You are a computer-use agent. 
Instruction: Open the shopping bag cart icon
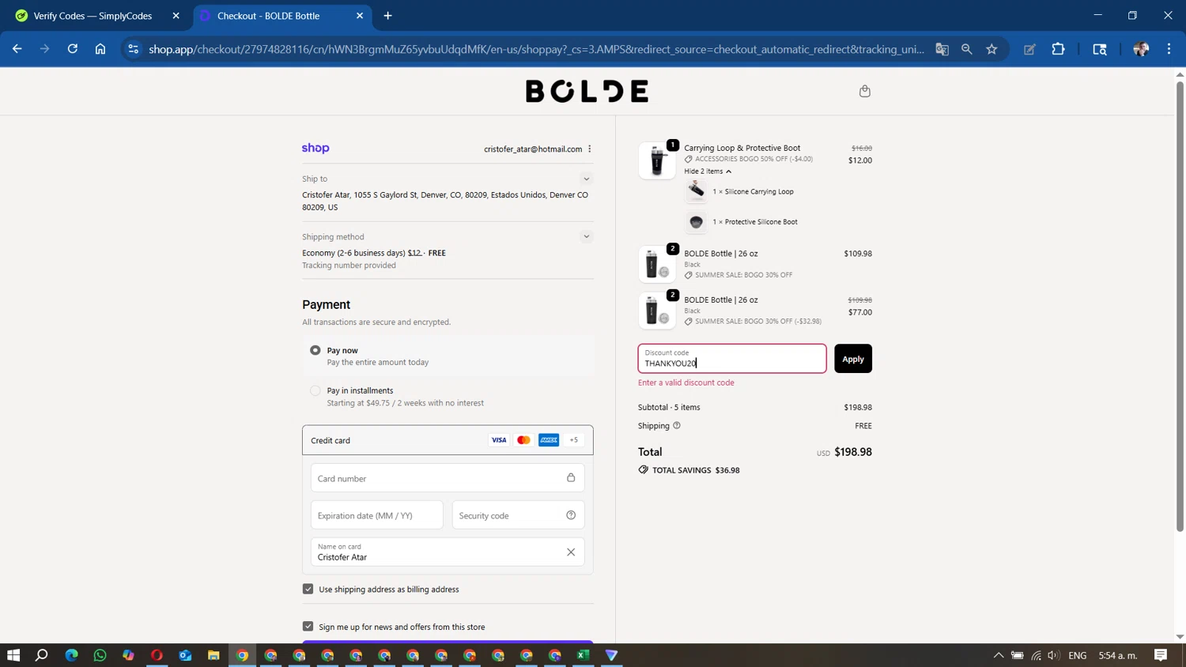click(864, 91)
